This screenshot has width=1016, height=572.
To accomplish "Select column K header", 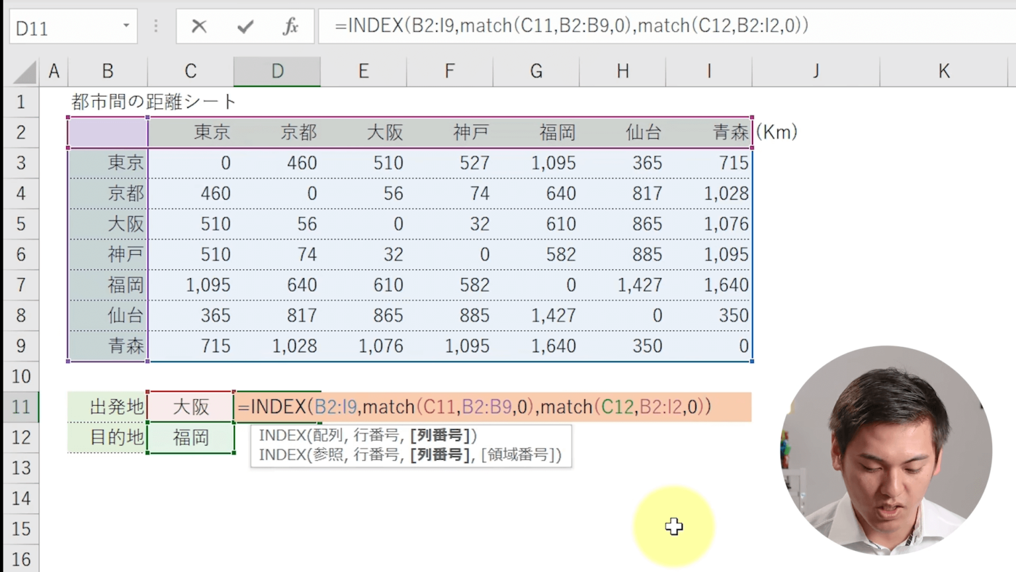I will pos(944,71).
